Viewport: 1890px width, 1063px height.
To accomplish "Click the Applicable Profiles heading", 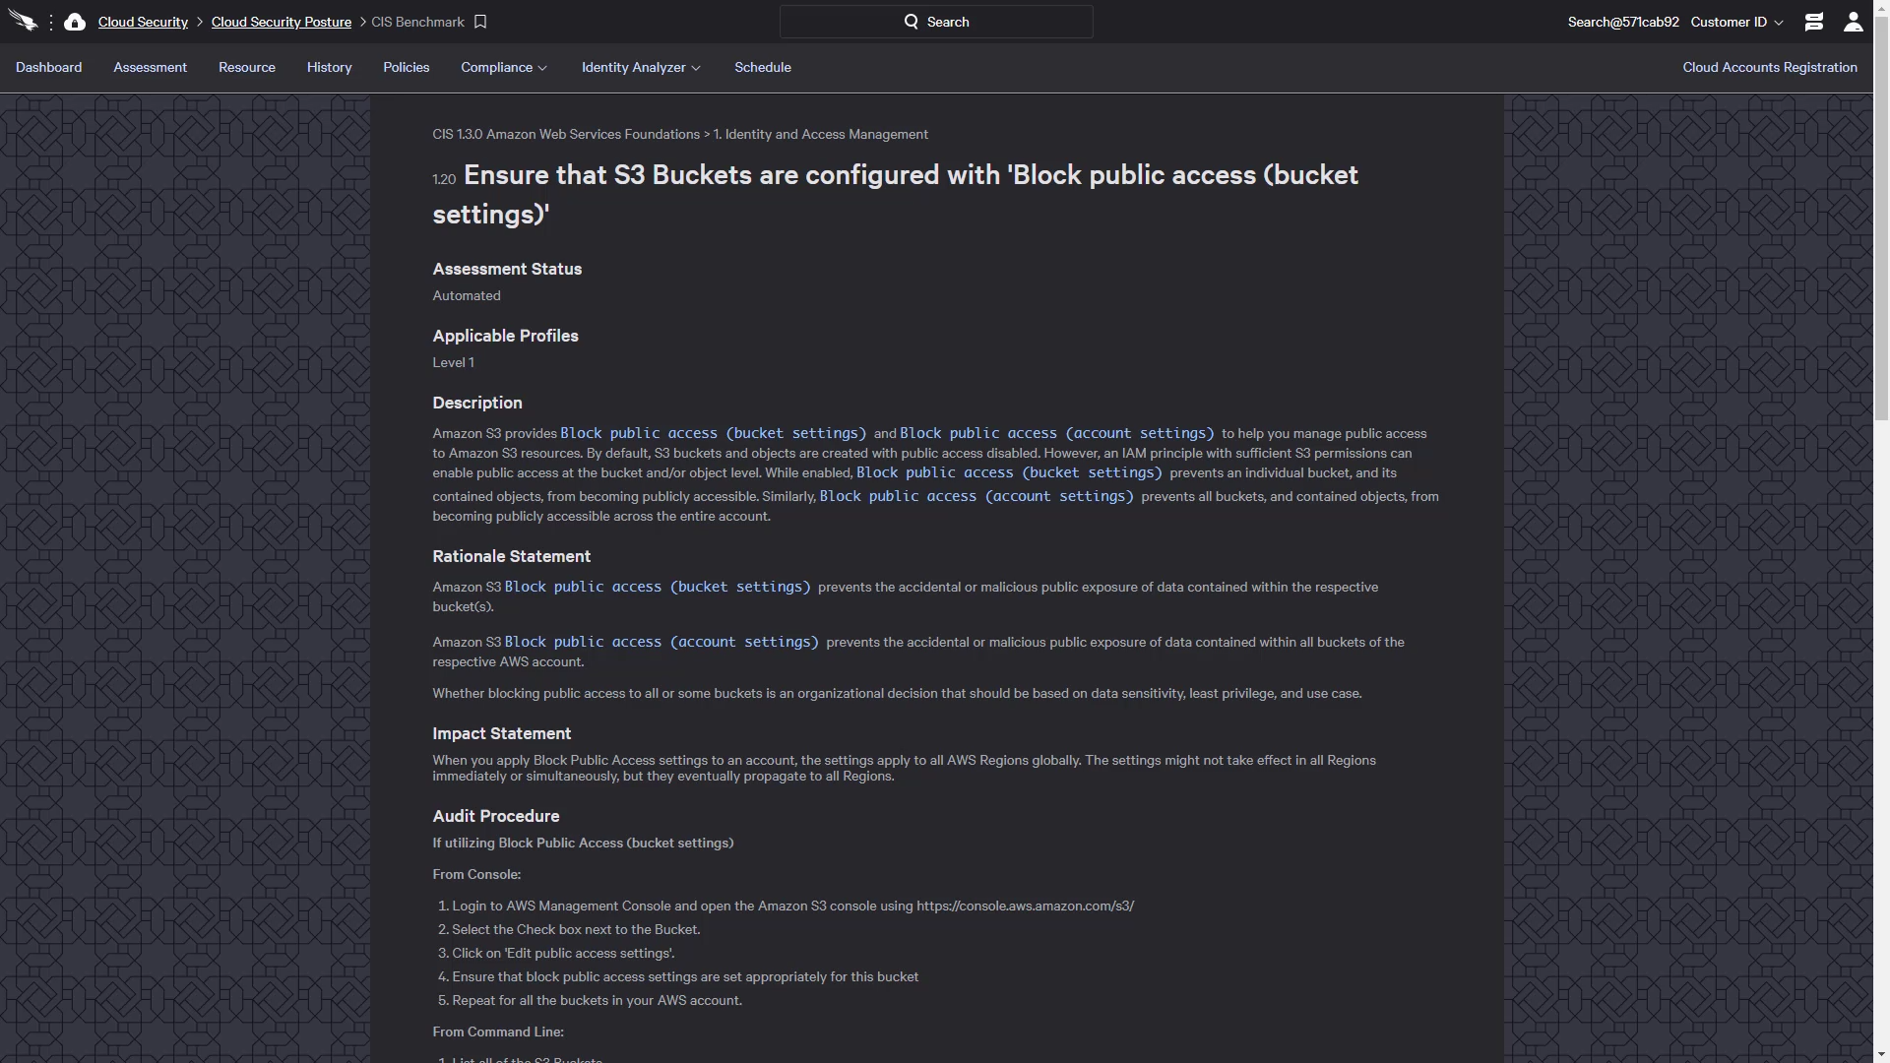I will pyautogui.click(x=505, y=336).
